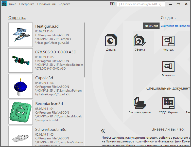The width and height of the screenshot is (191, 147).
Task: Click the KOMPAS-3D logo icon
Action: [4, 4]
